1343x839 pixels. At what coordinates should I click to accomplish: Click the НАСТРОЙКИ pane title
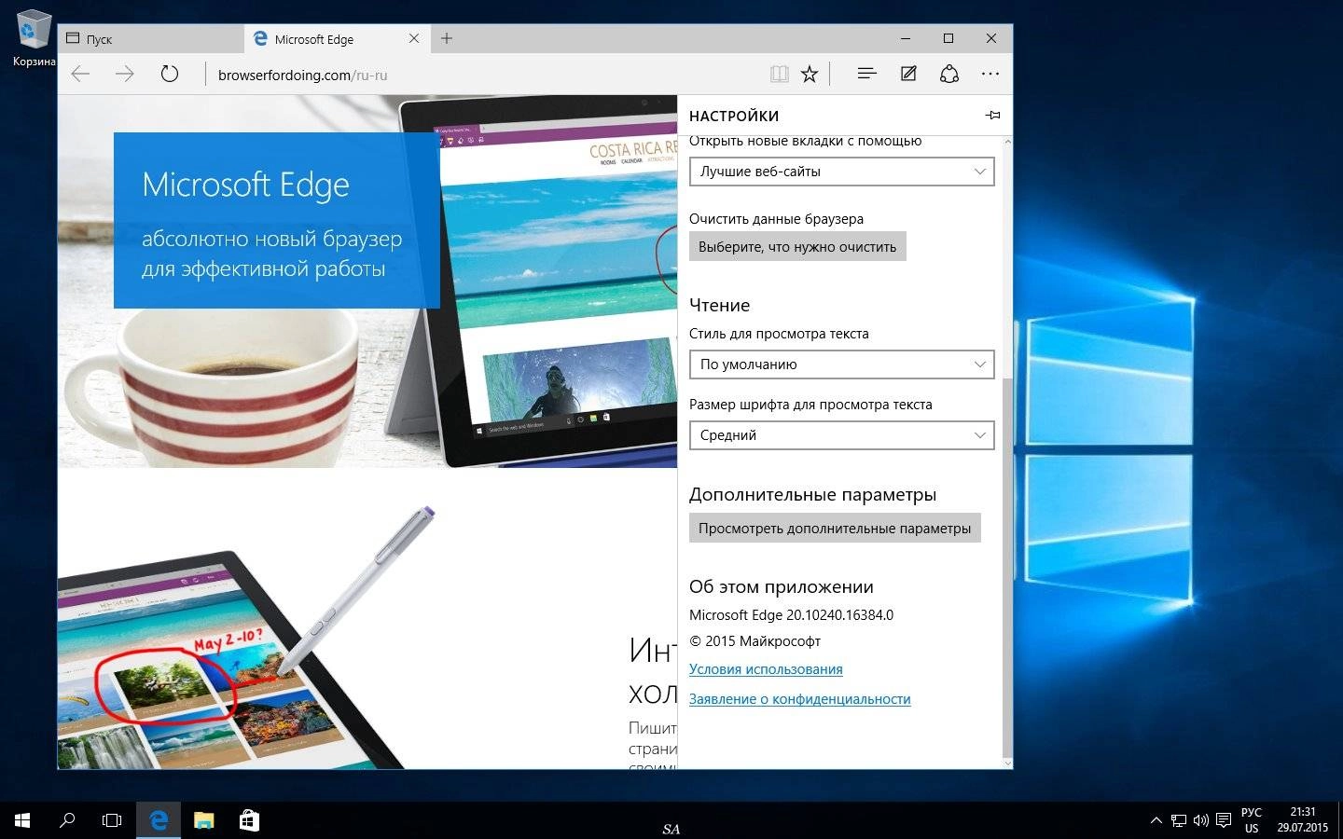734,116
